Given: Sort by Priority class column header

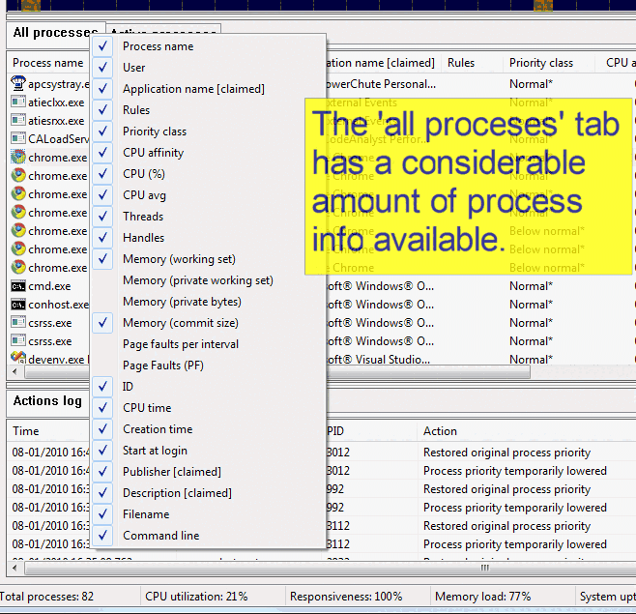Looking at the screenshot, I should click(x=548, y=63).
